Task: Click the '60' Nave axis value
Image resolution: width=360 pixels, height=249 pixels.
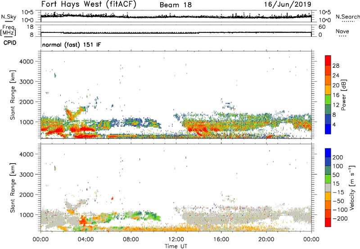Action: (322, 27)
